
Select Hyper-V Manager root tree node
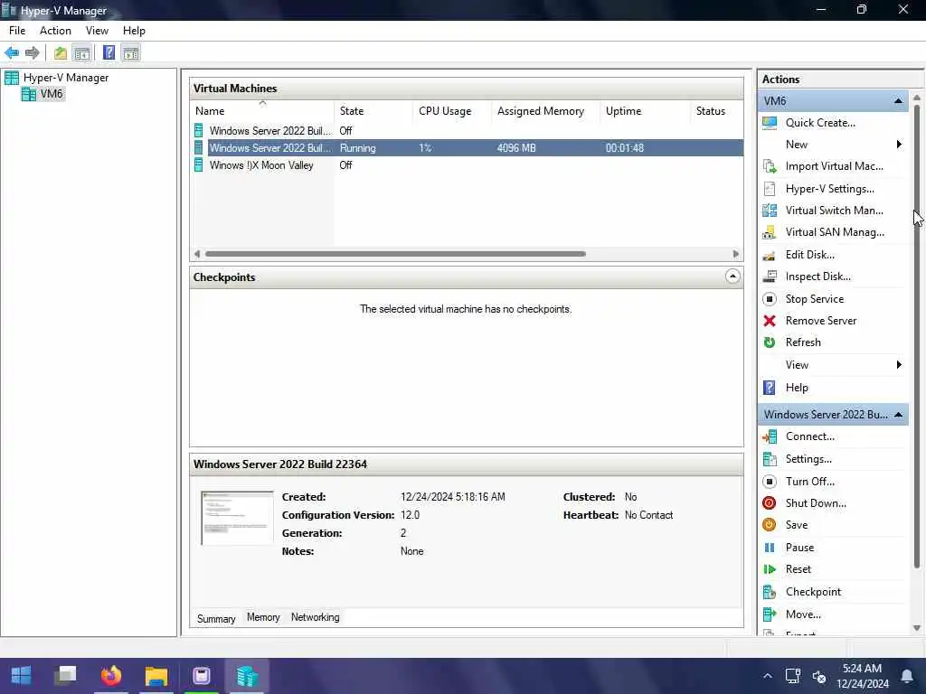tap(65, 78)
